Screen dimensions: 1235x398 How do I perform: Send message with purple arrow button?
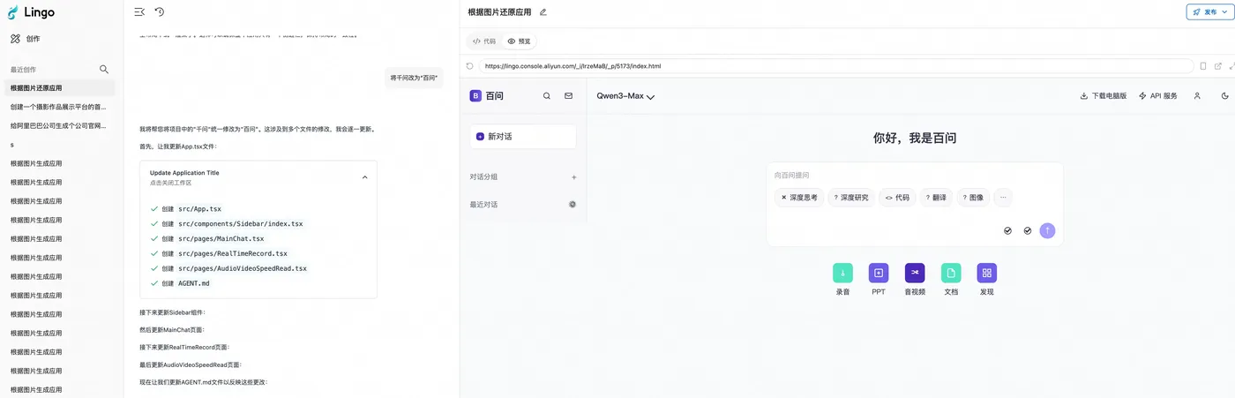click(1047, 230)
